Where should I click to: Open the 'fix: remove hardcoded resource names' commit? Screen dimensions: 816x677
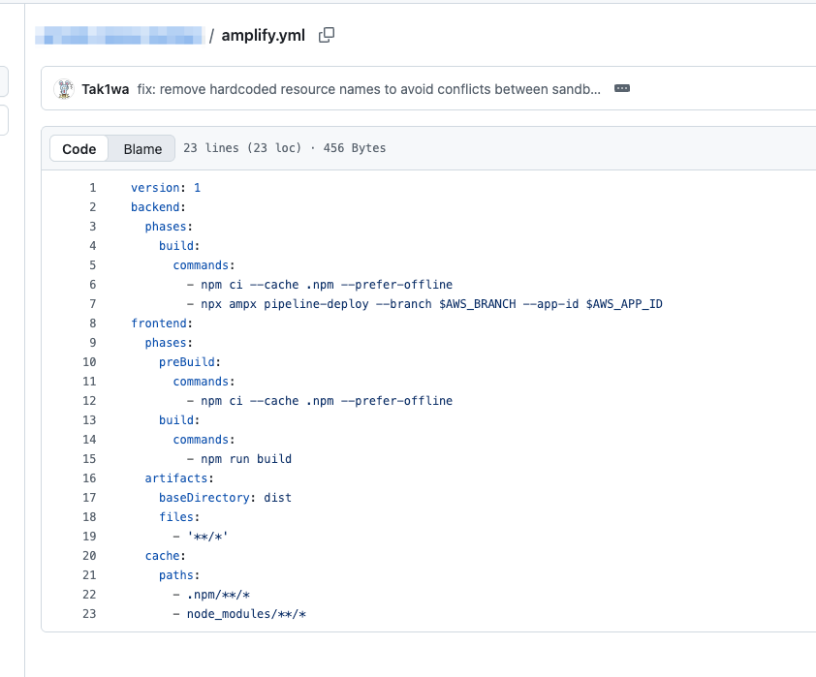click(368, 89)
